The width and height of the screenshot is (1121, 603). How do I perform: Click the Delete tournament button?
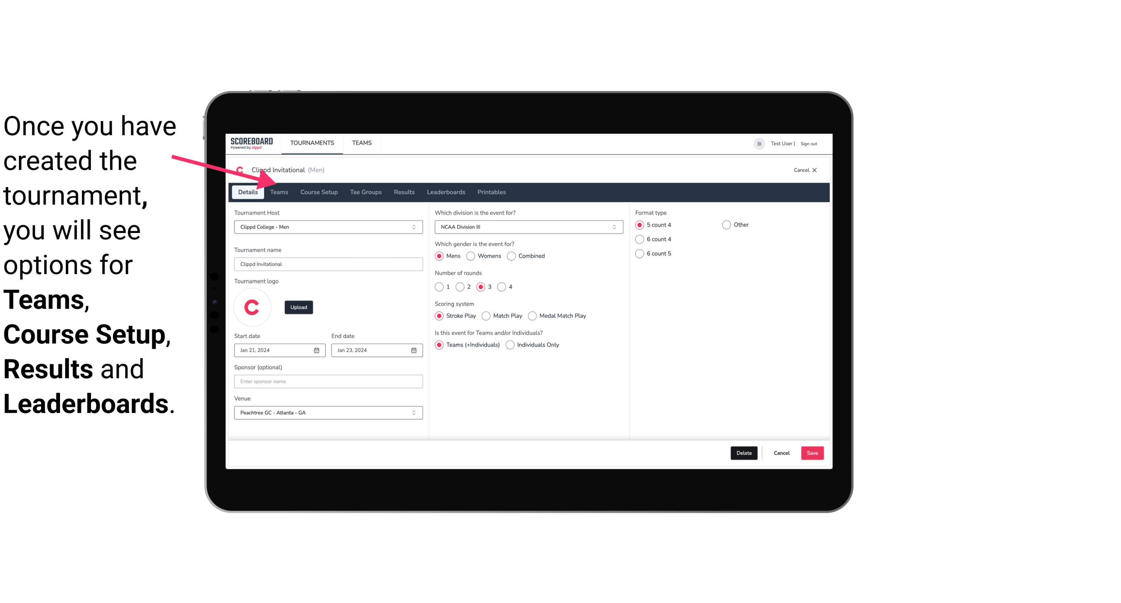pyautogui.click(x=744, y=452)
